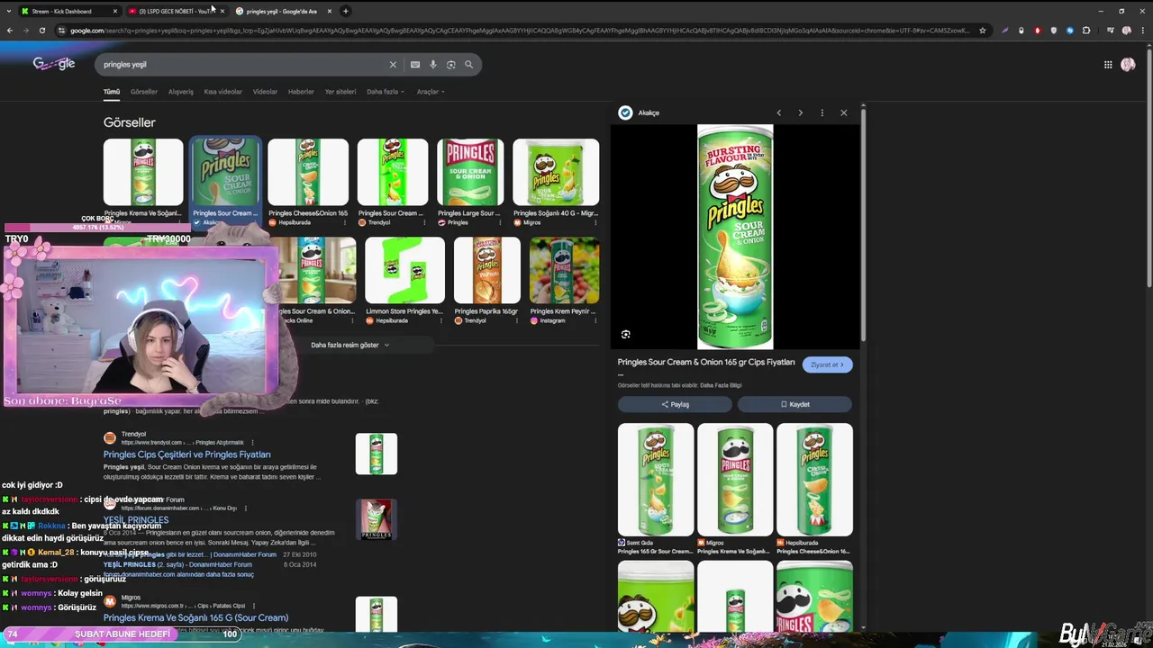Image resolution: width=1153 pixels, height=648 pixels.
Task: Click the blue circular extension icon
Action: [1070, 31]
